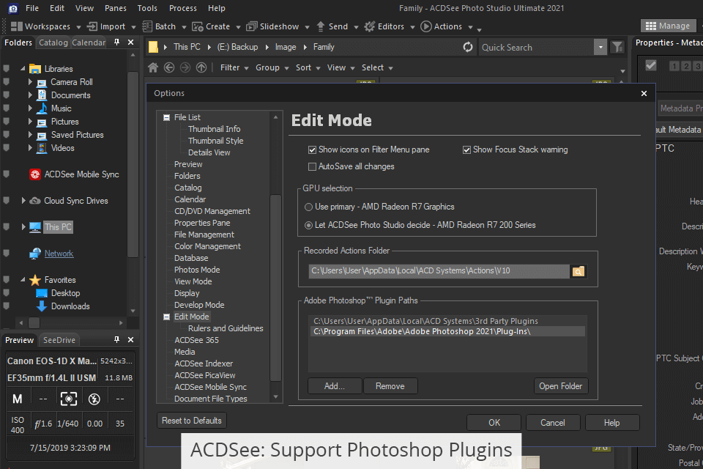This screenshot has width=703, height=469.
Task: Click the ACDSee Mobile Sync icon in Folders
Action: coord(35,174)
